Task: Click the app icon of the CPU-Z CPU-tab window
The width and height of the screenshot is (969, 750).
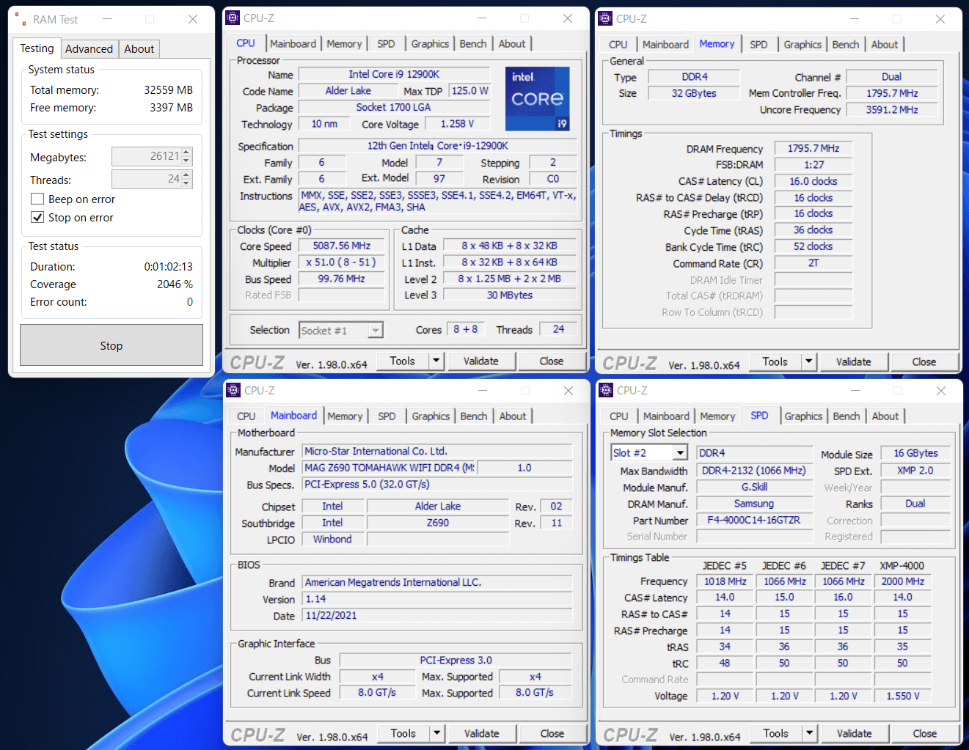Action: point(233,18)
